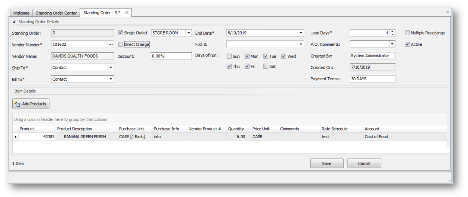The image size is (468, 197).
Task: Open the End Date calendar dropdown
Action: pyautogui.click(x=301, y=33)
